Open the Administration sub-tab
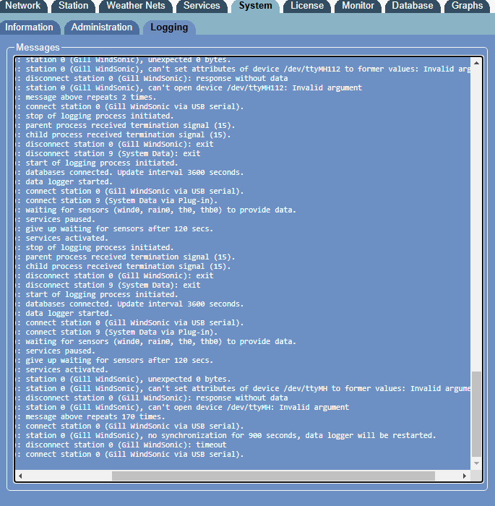 [x=102, y=27]
